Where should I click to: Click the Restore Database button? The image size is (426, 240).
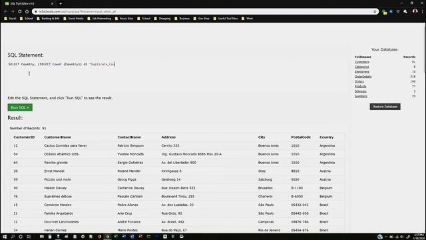(385, 107)
